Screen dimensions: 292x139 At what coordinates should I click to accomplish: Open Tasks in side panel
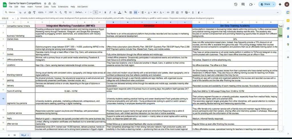[288, 28]
